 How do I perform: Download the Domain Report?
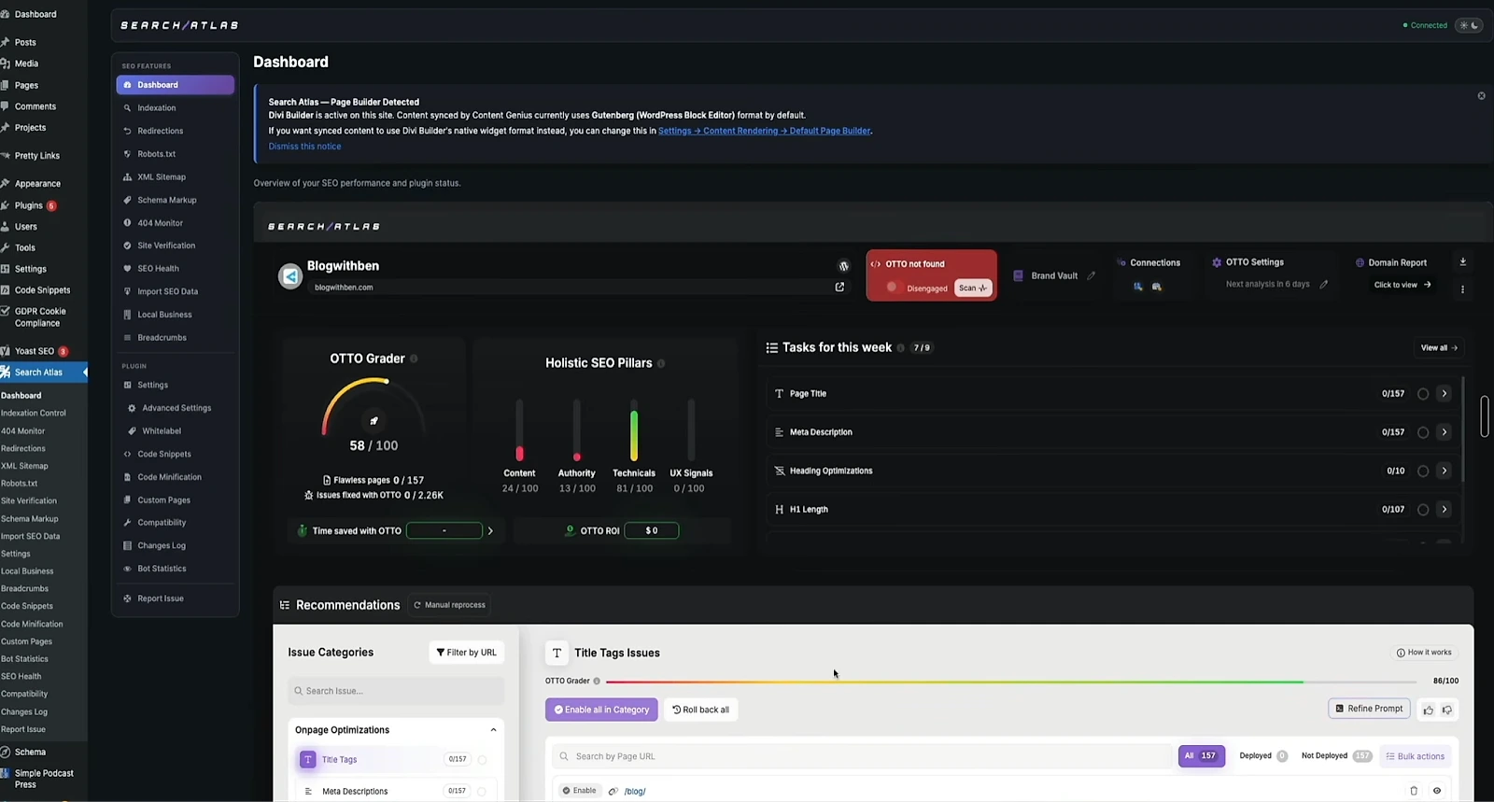click(x=1463, y=262)
